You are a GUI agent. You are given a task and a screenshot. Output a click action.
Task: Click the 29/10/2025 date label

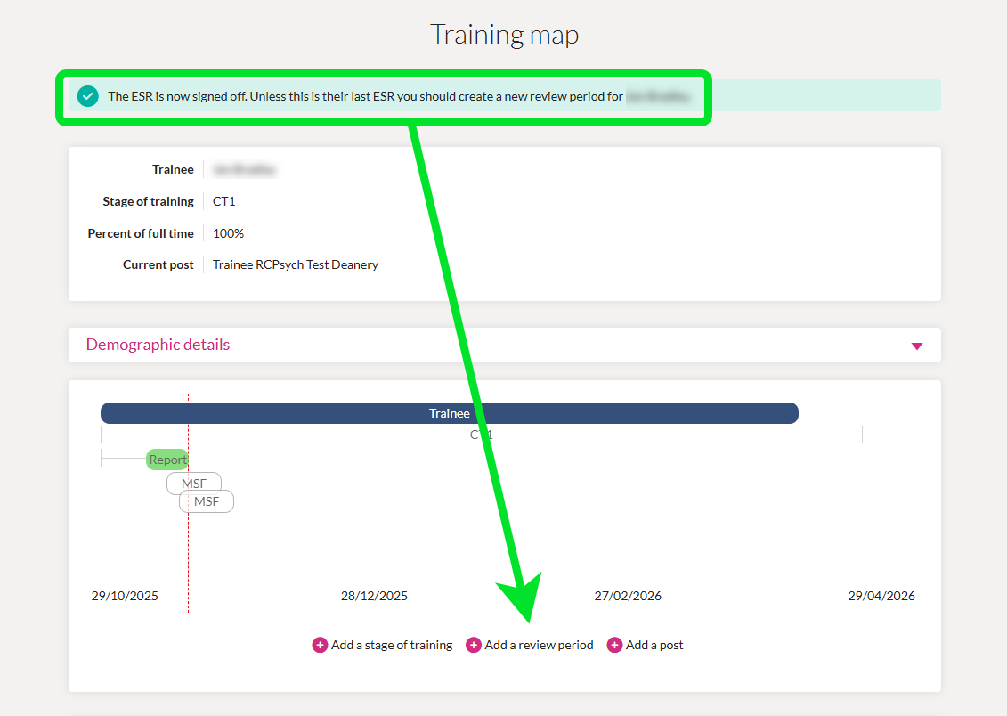125,596
